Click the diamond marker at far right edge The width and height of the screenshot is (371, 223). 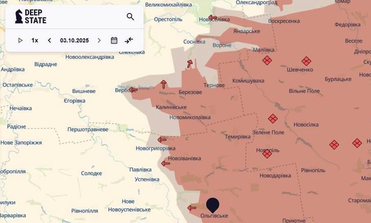[357, 143]
